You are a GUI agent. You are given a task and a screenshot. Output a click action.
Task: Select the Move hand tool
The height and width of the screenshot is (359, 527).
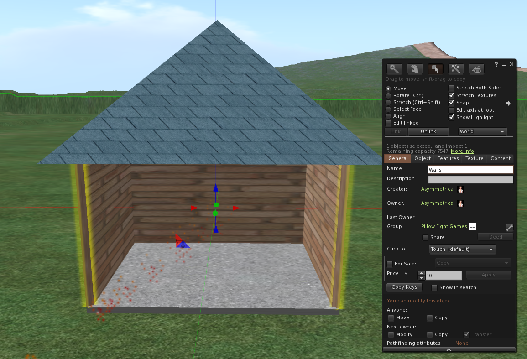pyautogui.click(x=415, y=69)
